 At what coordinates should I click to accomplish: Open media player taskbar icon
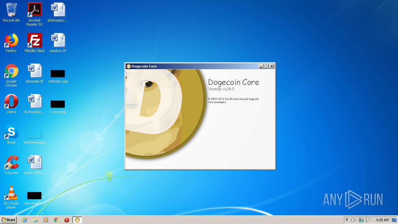point(46,220)
